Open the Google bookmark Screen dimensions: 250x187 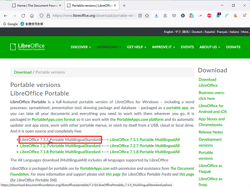click(10, 24)
